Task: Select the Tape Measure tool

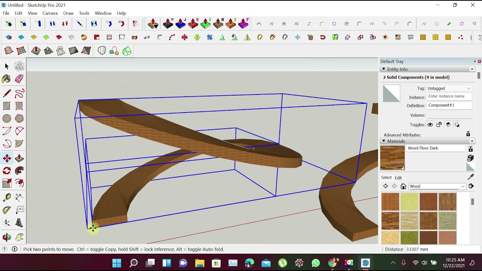Action: click(x=7, y=198)
